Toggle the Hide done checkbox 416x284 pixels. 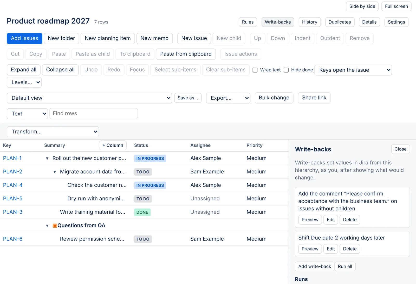point(286,70)
